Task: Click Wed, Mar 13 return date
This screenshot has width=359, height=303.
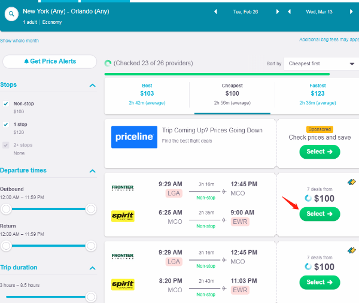Action: click(x=319, y=12)
